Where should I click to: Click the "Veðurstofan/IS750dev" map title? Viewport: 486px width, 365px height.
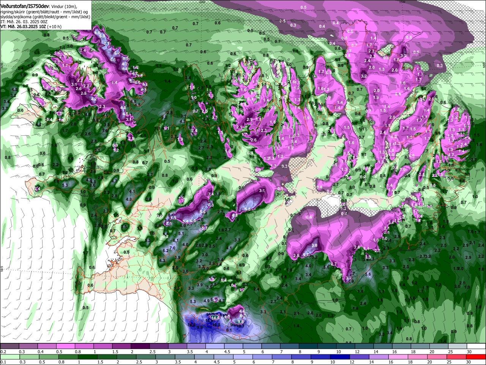pyautogui.click(x=24, y=6)
